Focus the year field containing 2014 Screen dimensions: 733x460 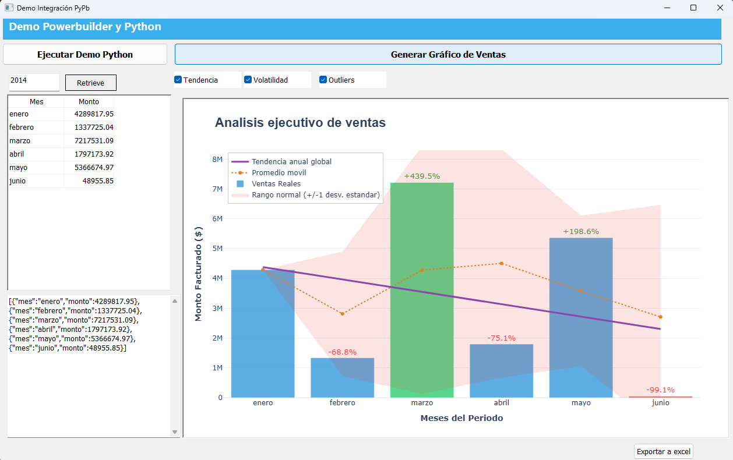click(x=34, y=82)
